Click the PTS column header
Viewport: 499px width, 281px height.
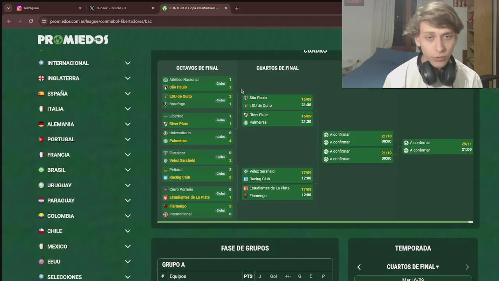point(248,276)
